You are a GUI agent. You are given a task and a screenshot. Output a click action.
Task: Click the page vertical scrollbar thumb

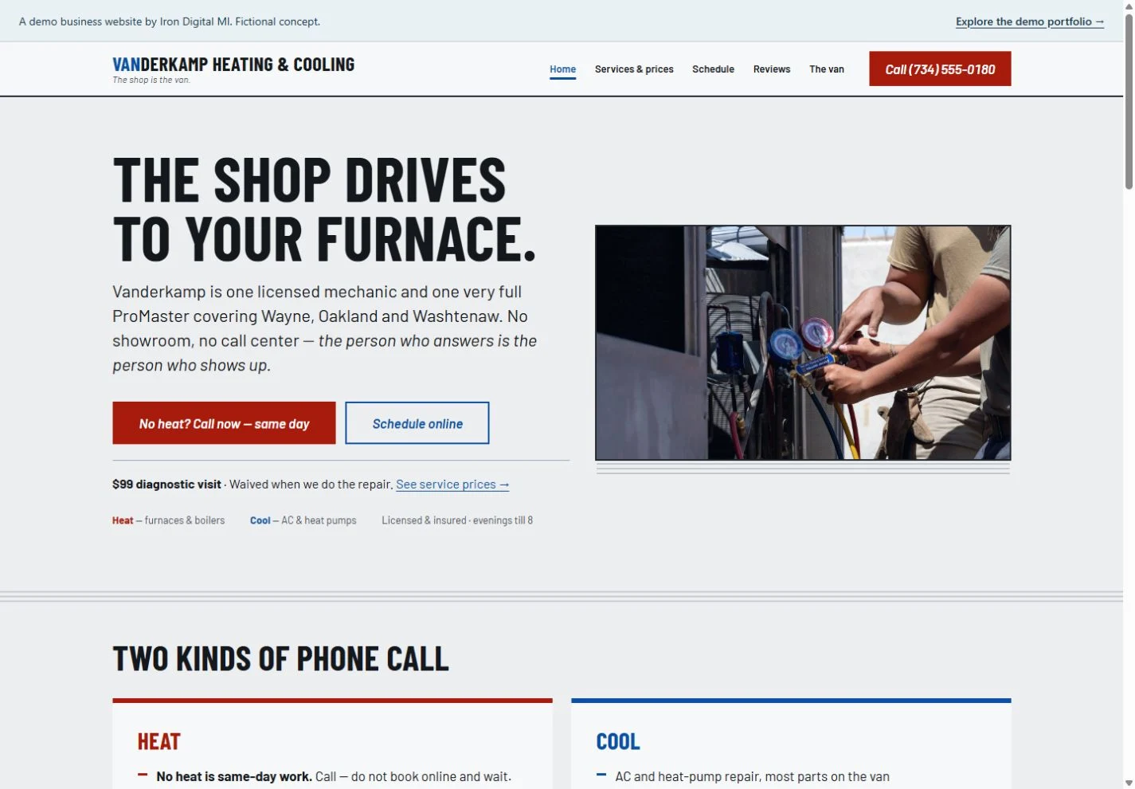(x=1129, y=102)
